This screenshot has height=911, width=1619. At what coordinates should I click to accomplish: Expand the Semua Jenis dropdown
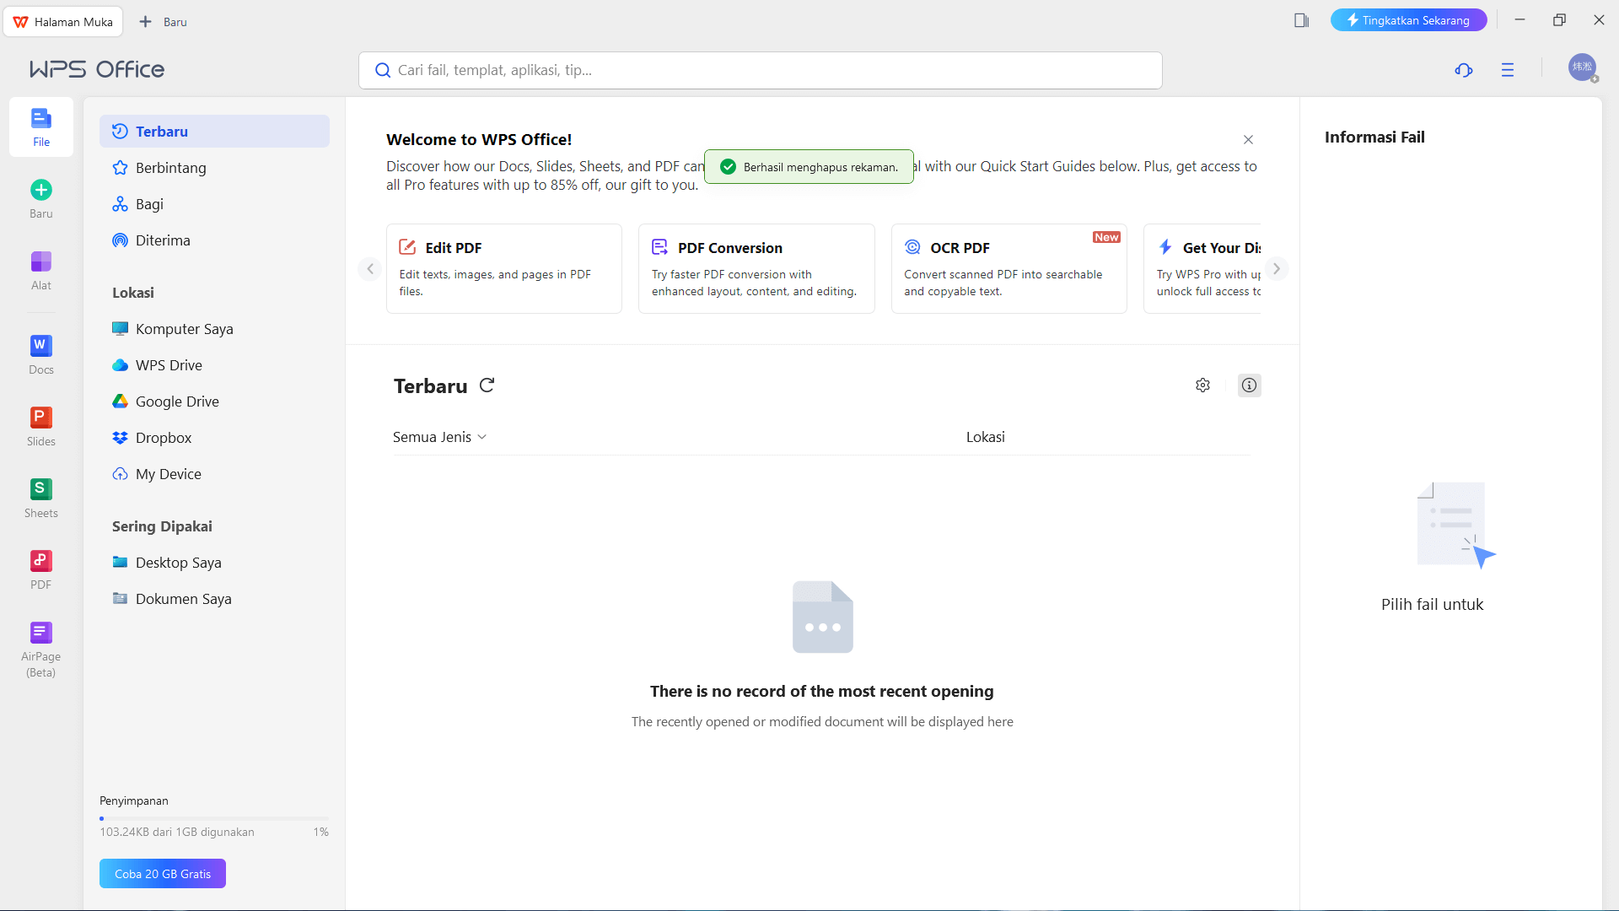coord(440,437)
